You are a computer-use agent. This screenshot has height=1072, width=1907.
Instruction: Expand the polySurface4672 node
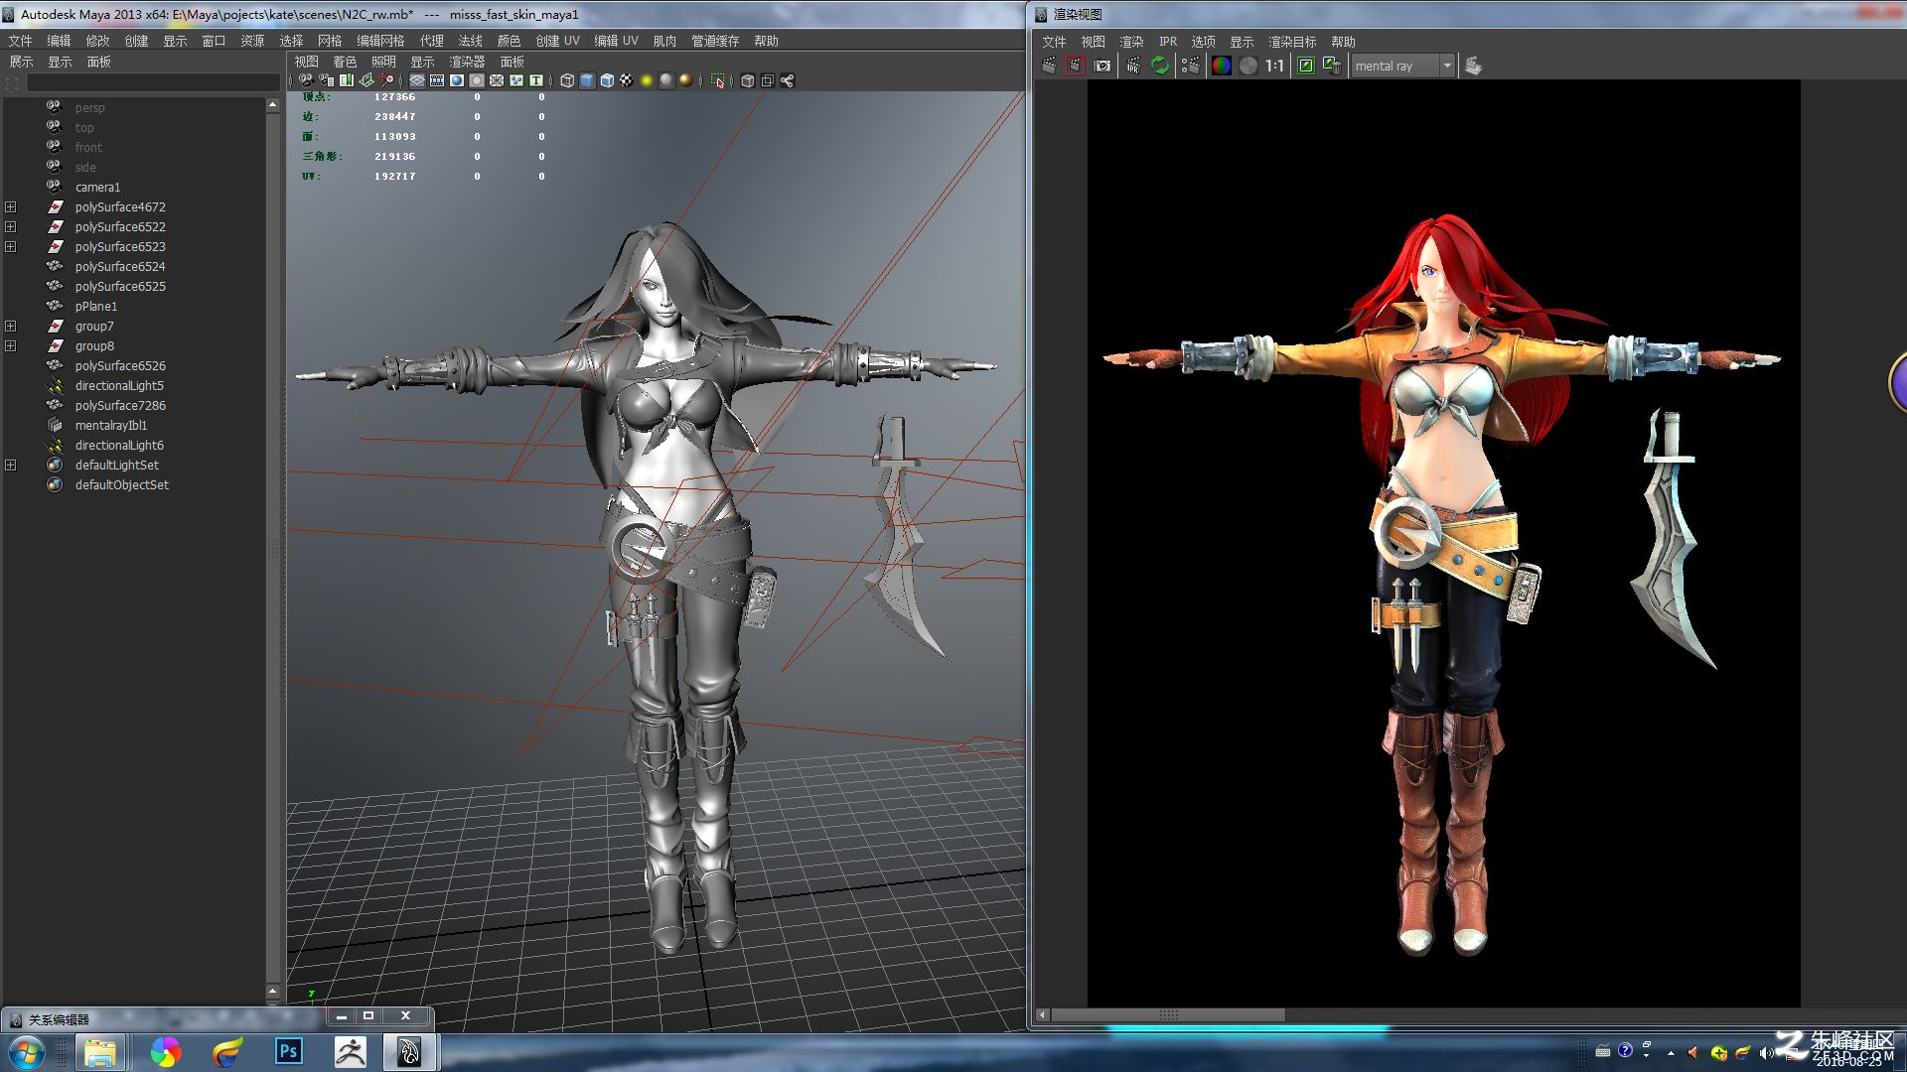point(10,206)
